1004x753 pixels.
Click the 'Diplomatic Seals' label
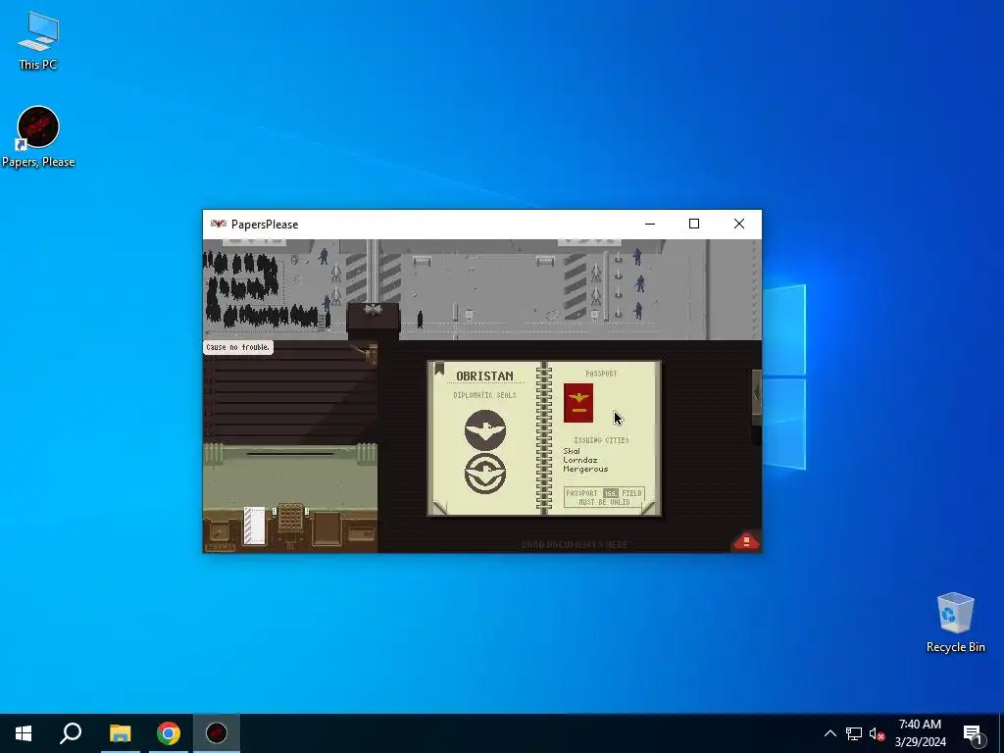[x=484, y=395]
